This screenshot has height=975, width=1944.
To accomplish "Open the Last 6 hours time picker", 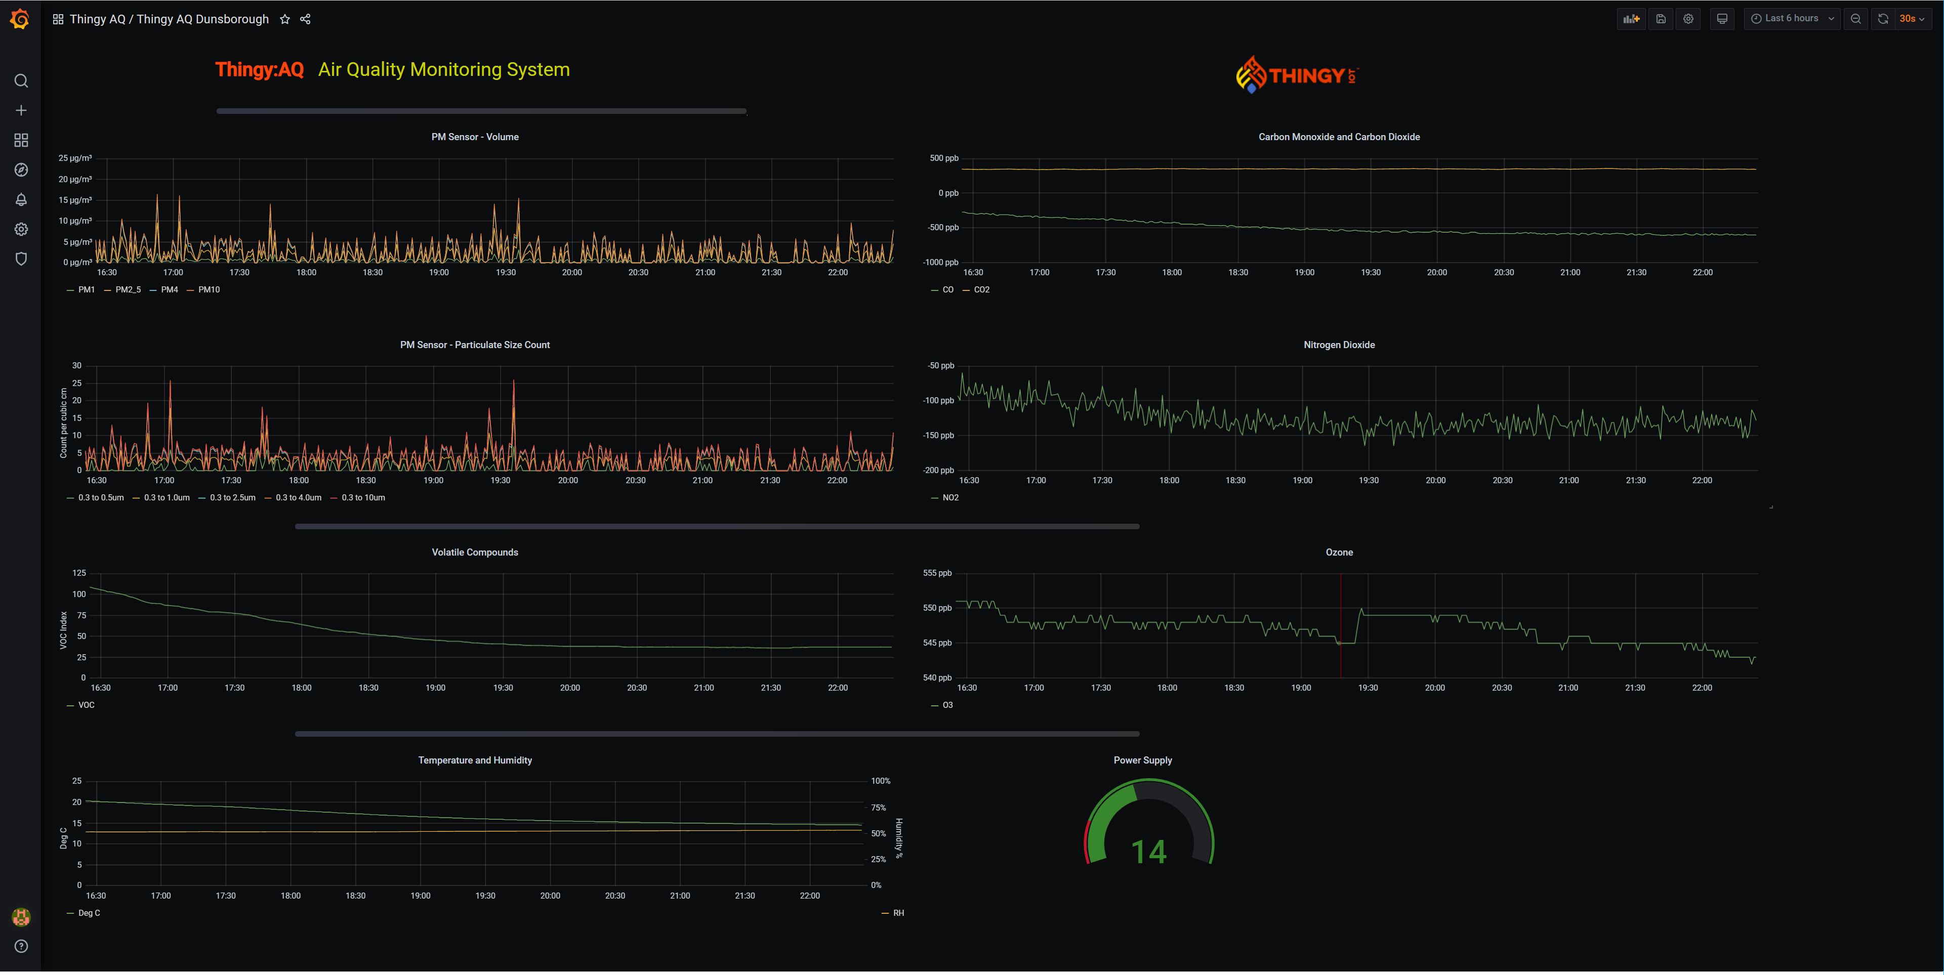I will (x=1792, y=19).
